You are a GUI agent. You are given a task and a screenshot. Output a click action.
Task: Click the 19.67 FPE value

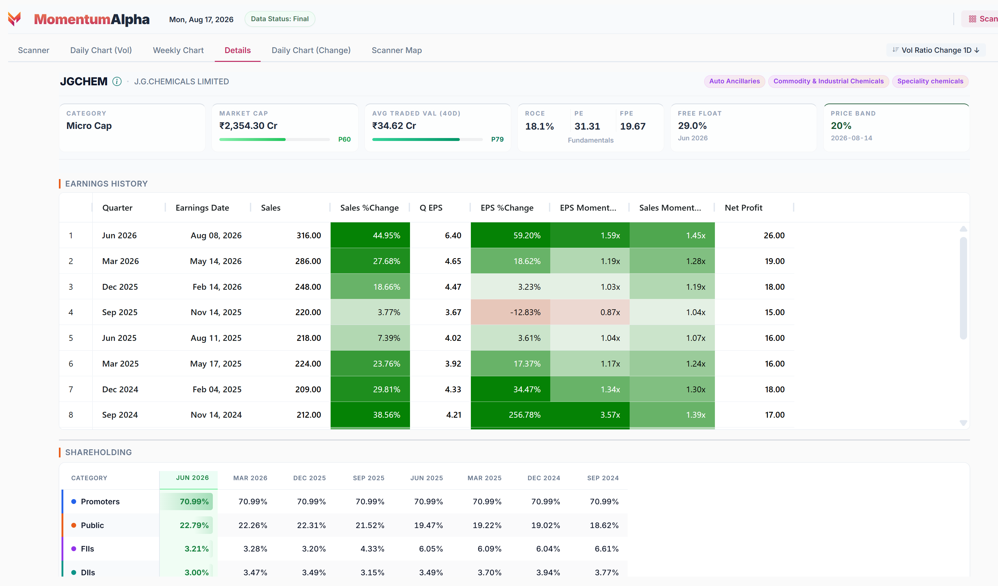pyautogui.click(x=633, y=126)
